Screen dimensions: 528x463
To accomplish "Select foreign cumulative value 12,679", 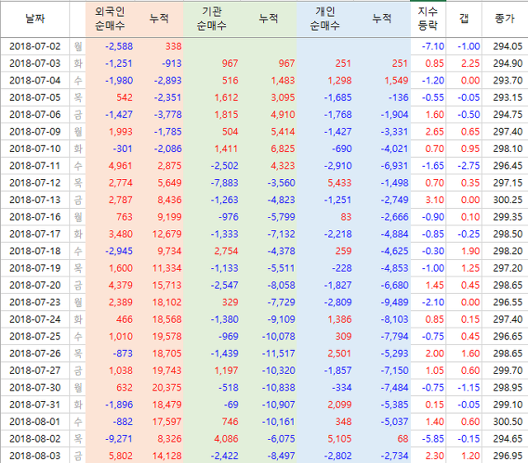I will click(167, 234).
